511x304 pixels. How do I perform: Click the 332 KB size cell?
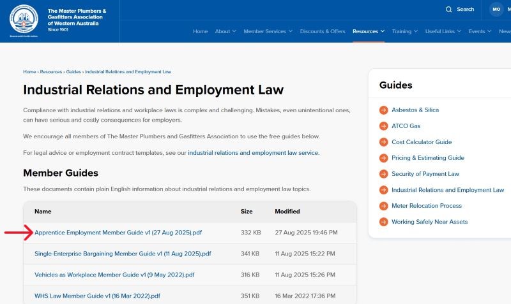tap(250, 233)
